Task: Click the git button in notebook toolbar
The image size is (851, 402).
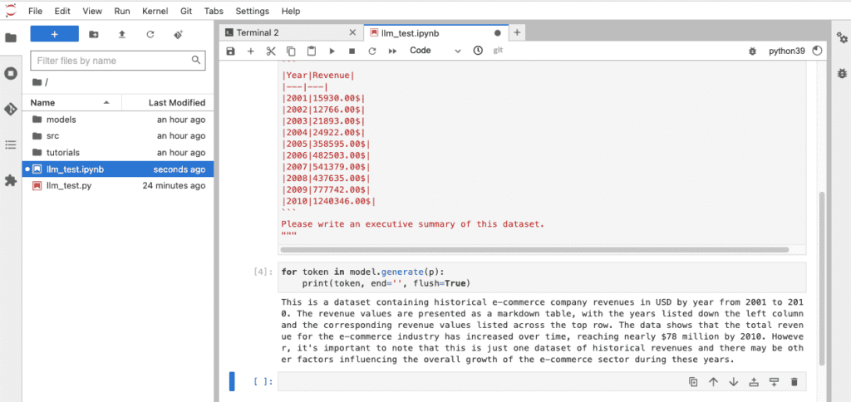Action: pos(498,51)
